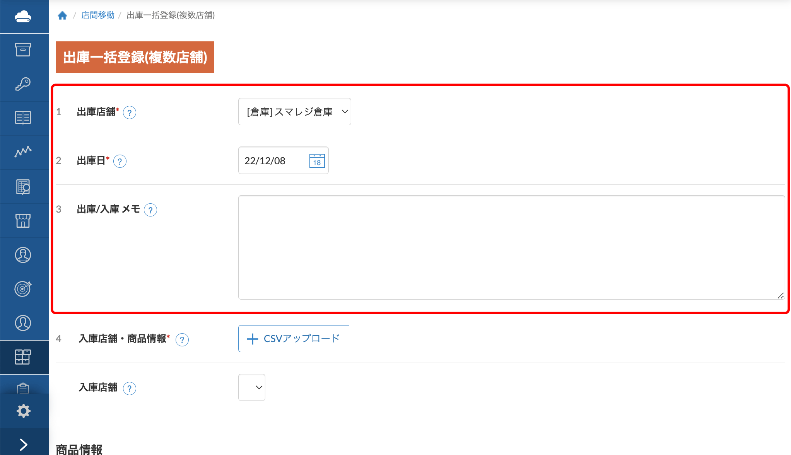Image resolution: width=791 pixels, height=455 pixels.
Task: Open the empty 入庫店舗 dropdown
Action: [x=251, y=387]
